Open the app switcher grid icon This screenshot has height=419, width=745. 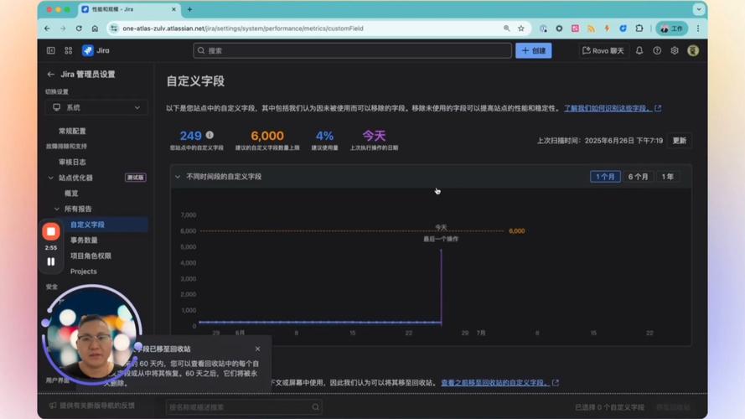coord(69,50)
